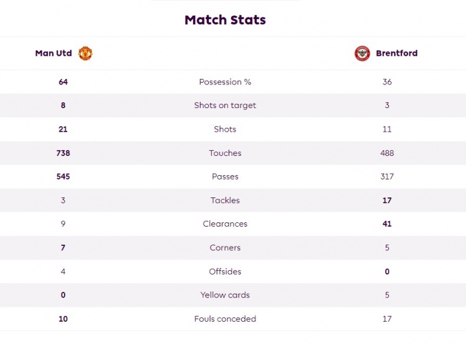
Task: Select the Man Utd team name
Action: [x=53, y=53]
